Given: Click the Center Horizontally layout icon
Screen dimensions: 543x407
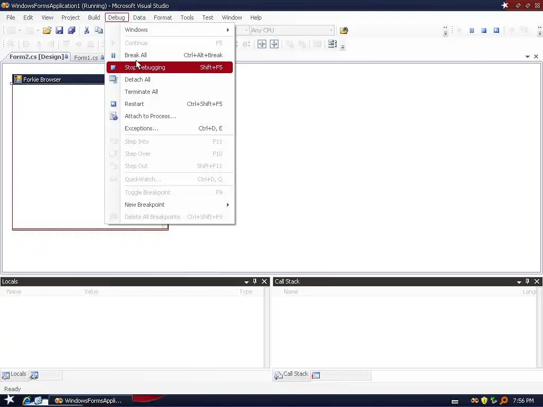Looking at the screenshot, I should click(262, 44).
